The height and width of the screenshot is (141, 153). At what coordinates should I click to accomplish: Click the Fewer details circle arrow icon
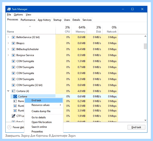pyautogui.click(x=9, y=127)
